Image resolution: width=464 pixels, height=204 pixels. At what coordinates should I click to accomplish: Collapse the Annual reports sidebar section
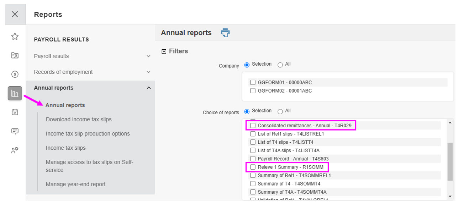click(x=148, y=88)
